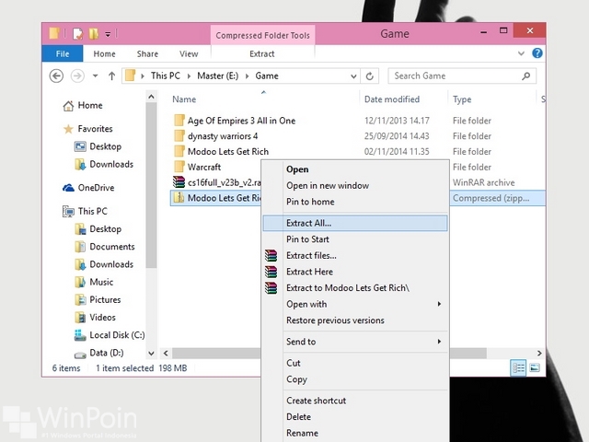
Task: Expand the Open with submenu
Action: pyautogui.click(x=355, y=304)
